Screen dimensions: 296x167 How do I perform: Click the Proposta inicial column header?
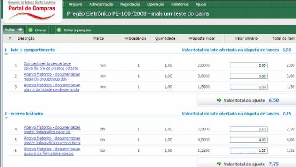[x=202, y=38]
